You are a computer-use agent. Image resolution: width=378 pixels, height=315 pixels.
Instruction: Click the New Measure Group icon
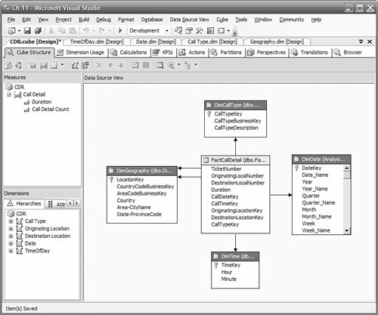coord(43,66)
